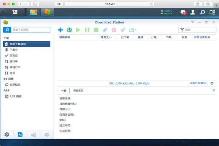The width and height of the screenshot is (219, 146).
Task: Switch to the colorful app in DSM taskbar
Action: pos(34,12)
